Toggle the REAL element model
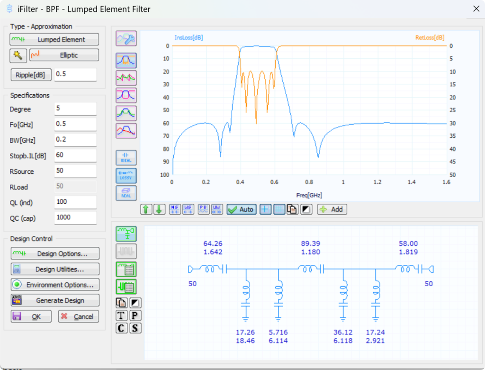This screenshot has height=370, width=485. pyautogui.click(x=126, y=193)
